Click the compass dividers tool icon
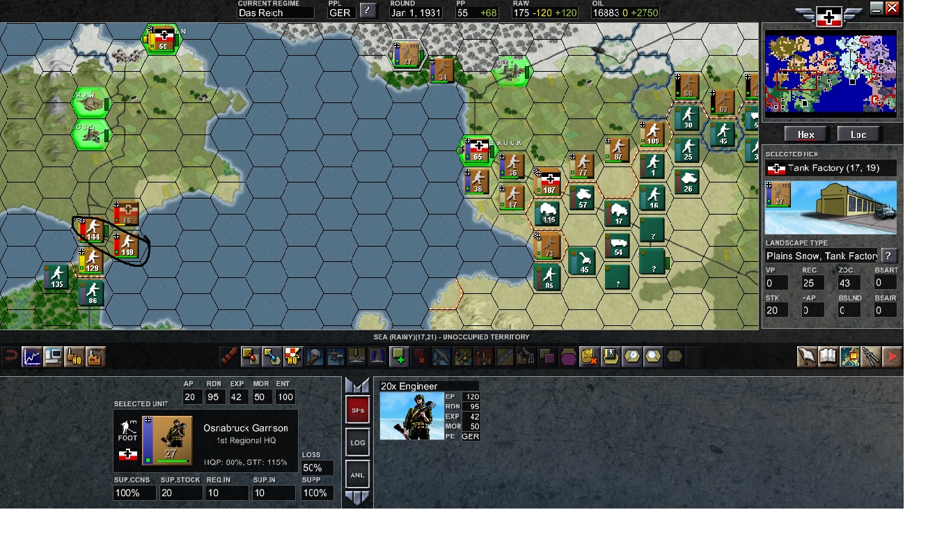 [870, 357]
